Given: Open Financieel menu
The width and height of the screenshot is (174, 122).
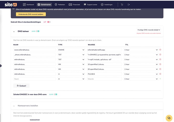Looking at the screenshot, I should (74, 5).
